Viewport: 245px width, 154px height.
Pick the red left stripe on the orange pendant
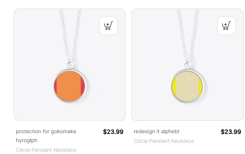click(x=56, y=86)
